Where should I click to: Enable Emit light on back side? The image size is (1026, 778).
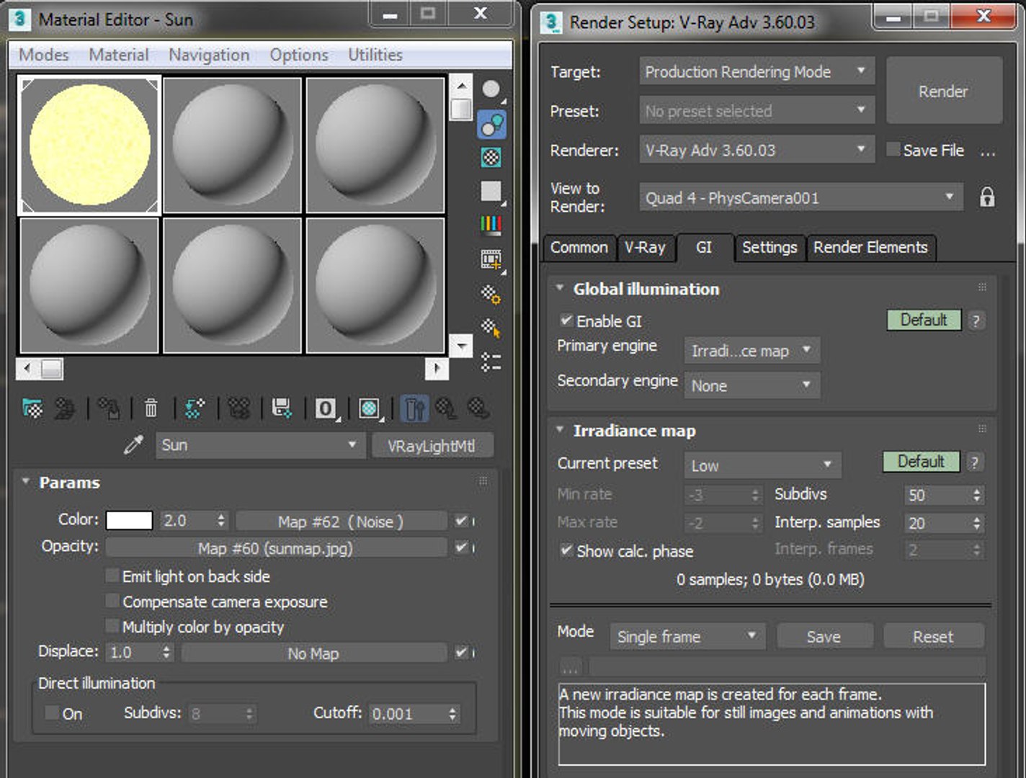pyautogui.click(x=112, y=575)
